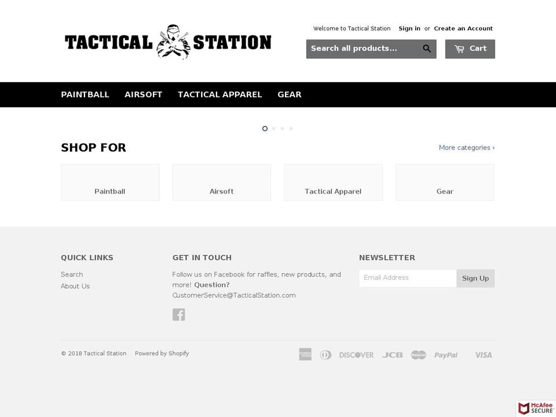Open the Gear menu item
Image resolution: width=556 pixels, height=417 pixels.
(x=290, y=94)
